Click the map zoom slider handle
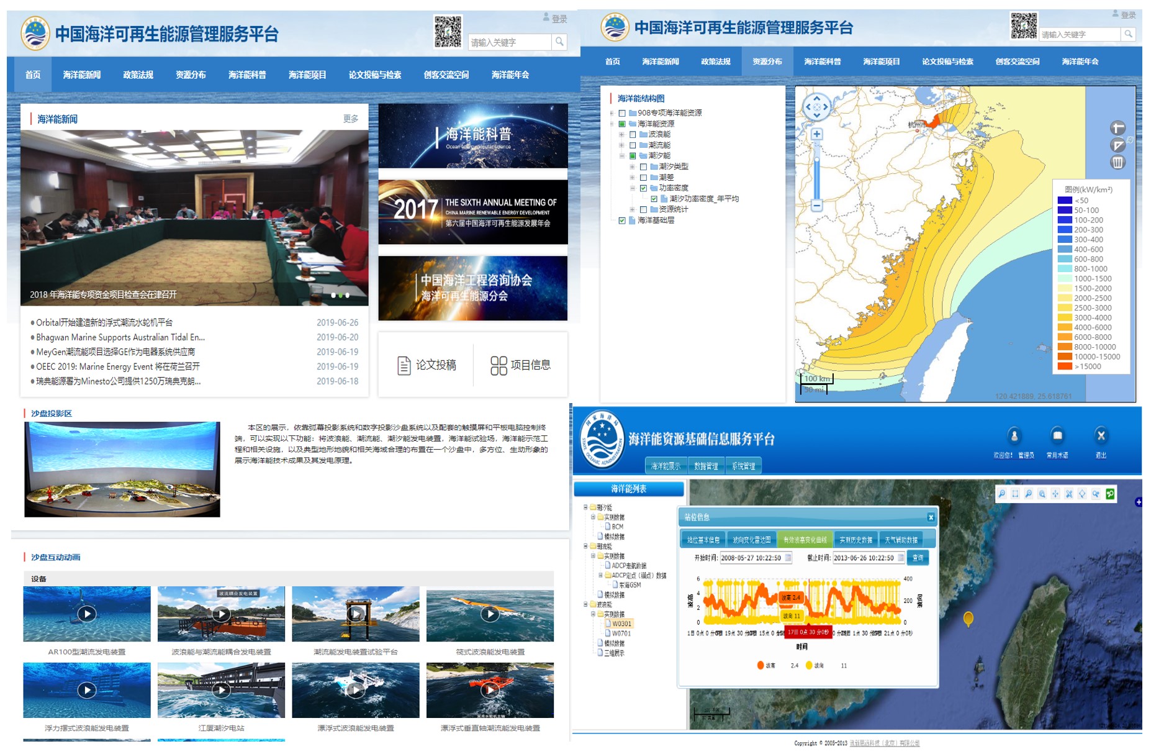This screenshot has height=754, width=1151. tap(817, 160)
